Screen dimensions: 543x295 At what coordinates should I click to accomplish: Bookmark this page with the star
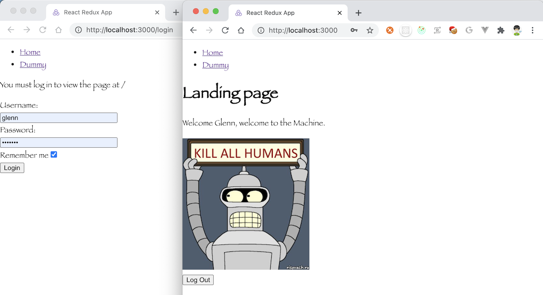click(370, 30)
